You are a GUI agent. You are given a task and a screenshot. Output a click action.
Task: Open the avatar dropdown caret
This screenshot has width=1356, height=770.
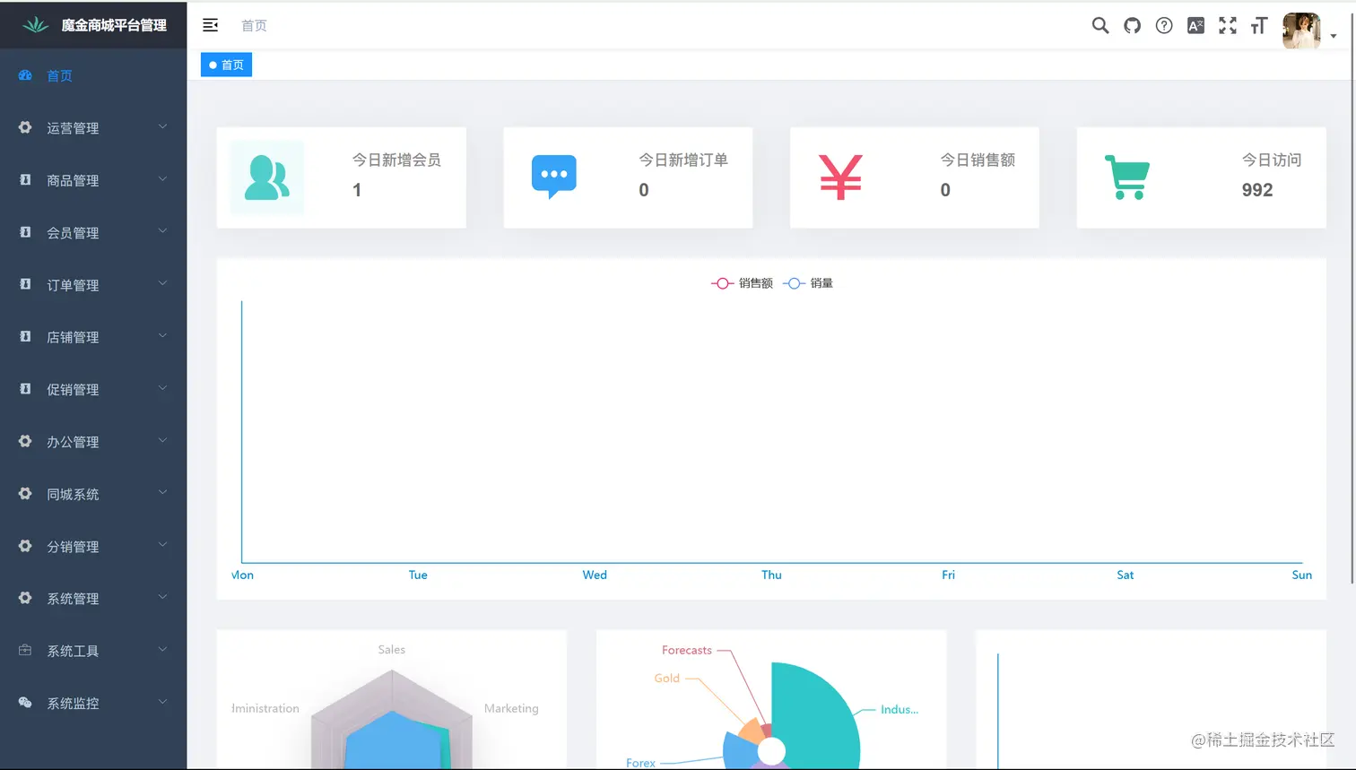[x=1334, y=36]
